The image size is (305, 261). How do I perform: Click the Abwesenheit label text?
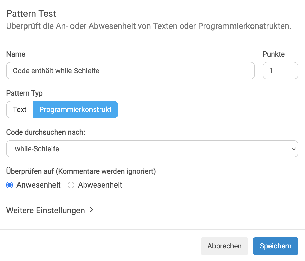(x=100, y=185)
